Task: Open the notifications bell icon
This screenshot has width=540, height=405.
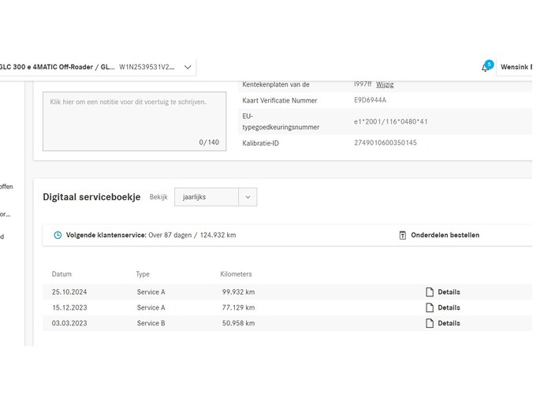Action: 486,68
